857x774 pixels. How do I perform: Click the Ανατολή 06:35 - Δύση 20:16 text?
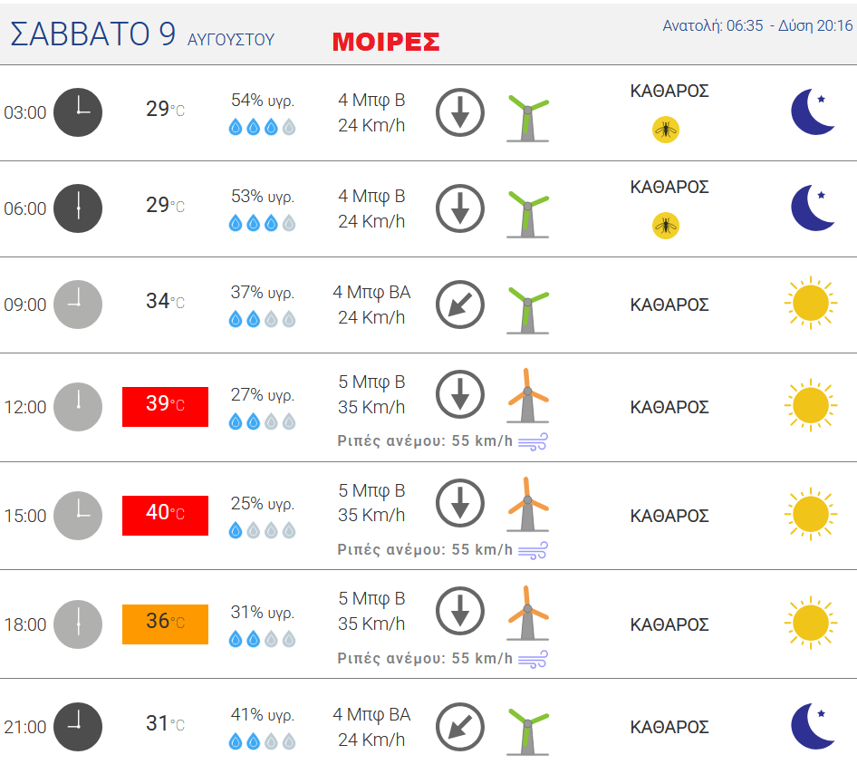757,25
